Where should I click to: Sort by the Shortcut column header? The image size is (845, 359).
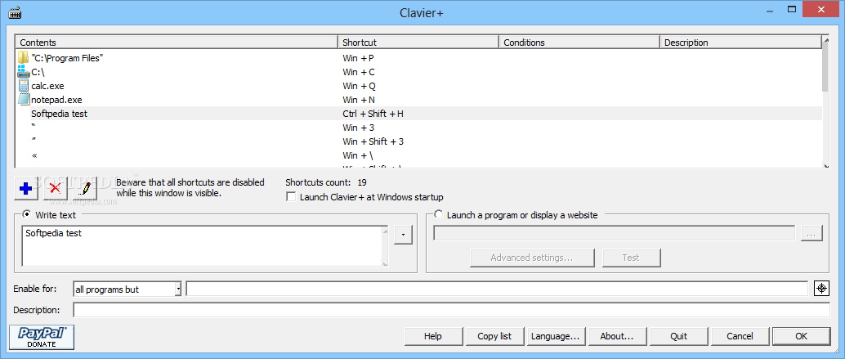point(418,42)
